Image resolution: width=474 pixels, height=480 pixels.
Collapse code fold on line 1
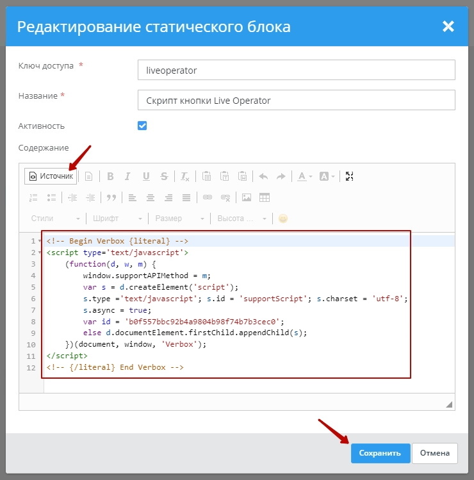pyautogui.click(x=40, y=241)
